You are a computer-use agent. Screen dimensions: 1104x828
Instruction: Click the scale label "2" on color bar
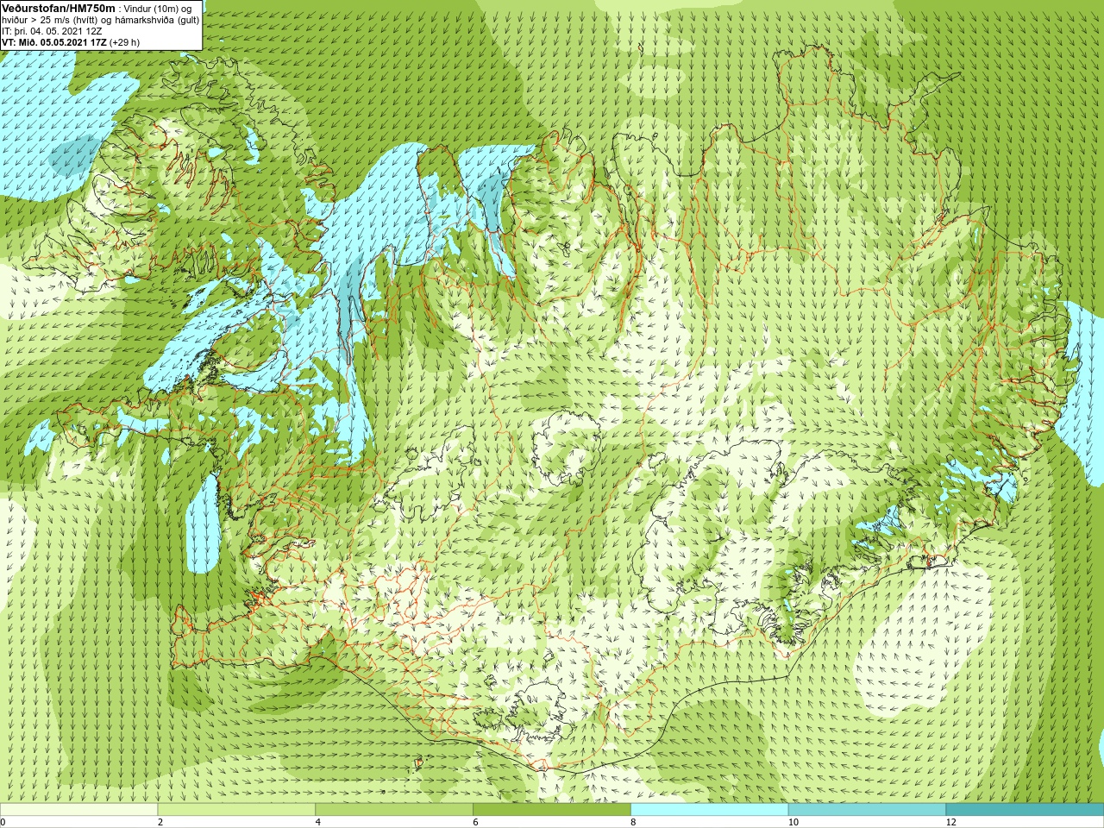[160, 822]
